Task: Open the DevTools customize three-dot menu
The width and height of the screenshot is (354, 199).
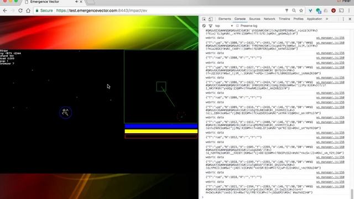Action: point(343,19)
